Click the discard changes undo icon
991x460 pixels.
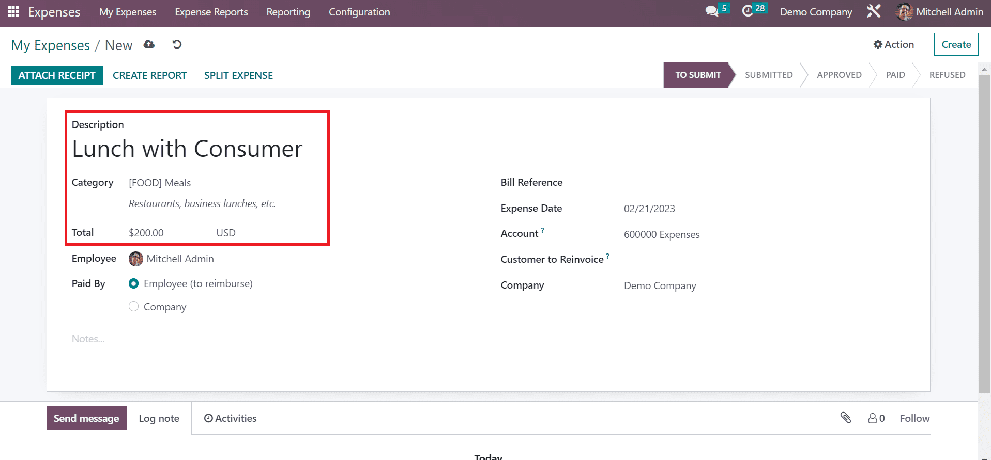[x=177, y=44]
